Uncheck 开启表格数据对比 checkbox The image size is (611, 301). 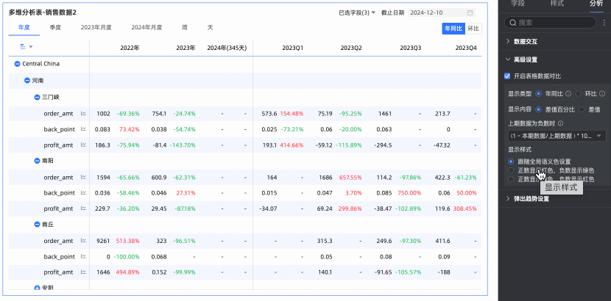point(507,76)
